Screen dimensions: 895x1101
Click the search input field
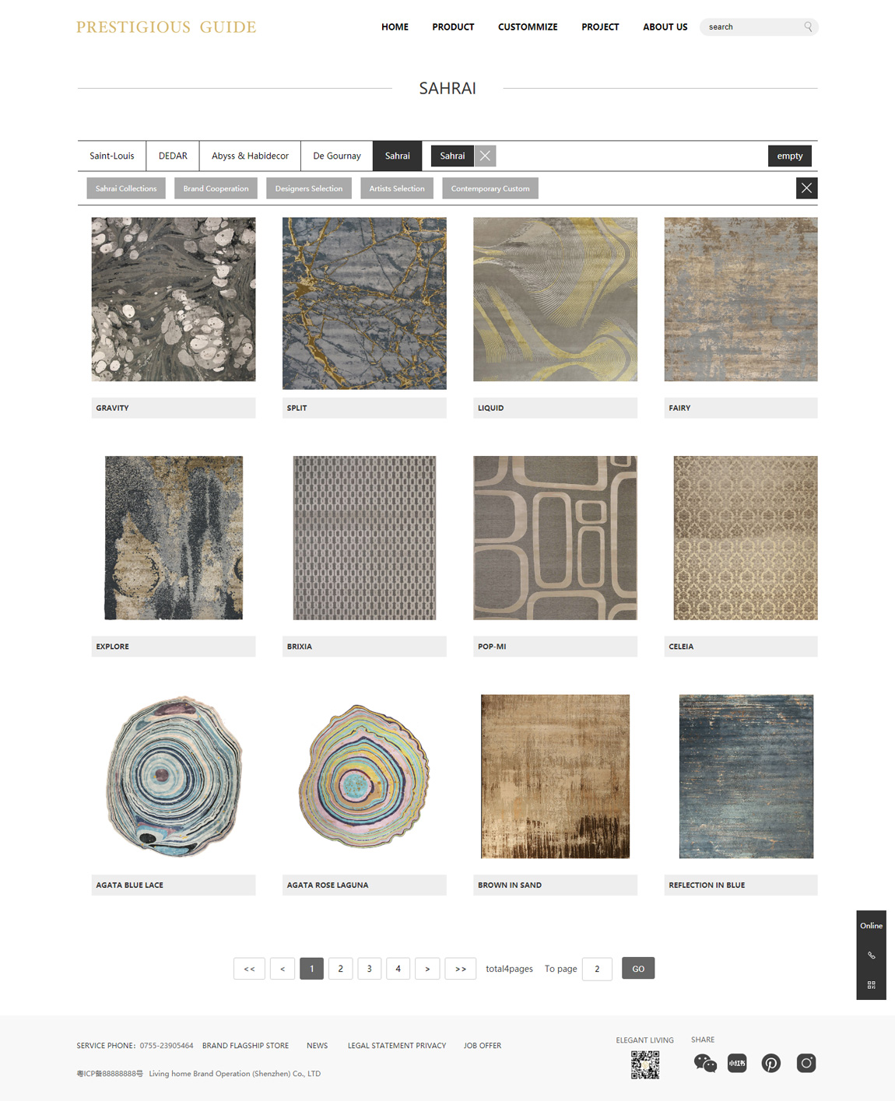pyautogui.click(x=753, y=26)
